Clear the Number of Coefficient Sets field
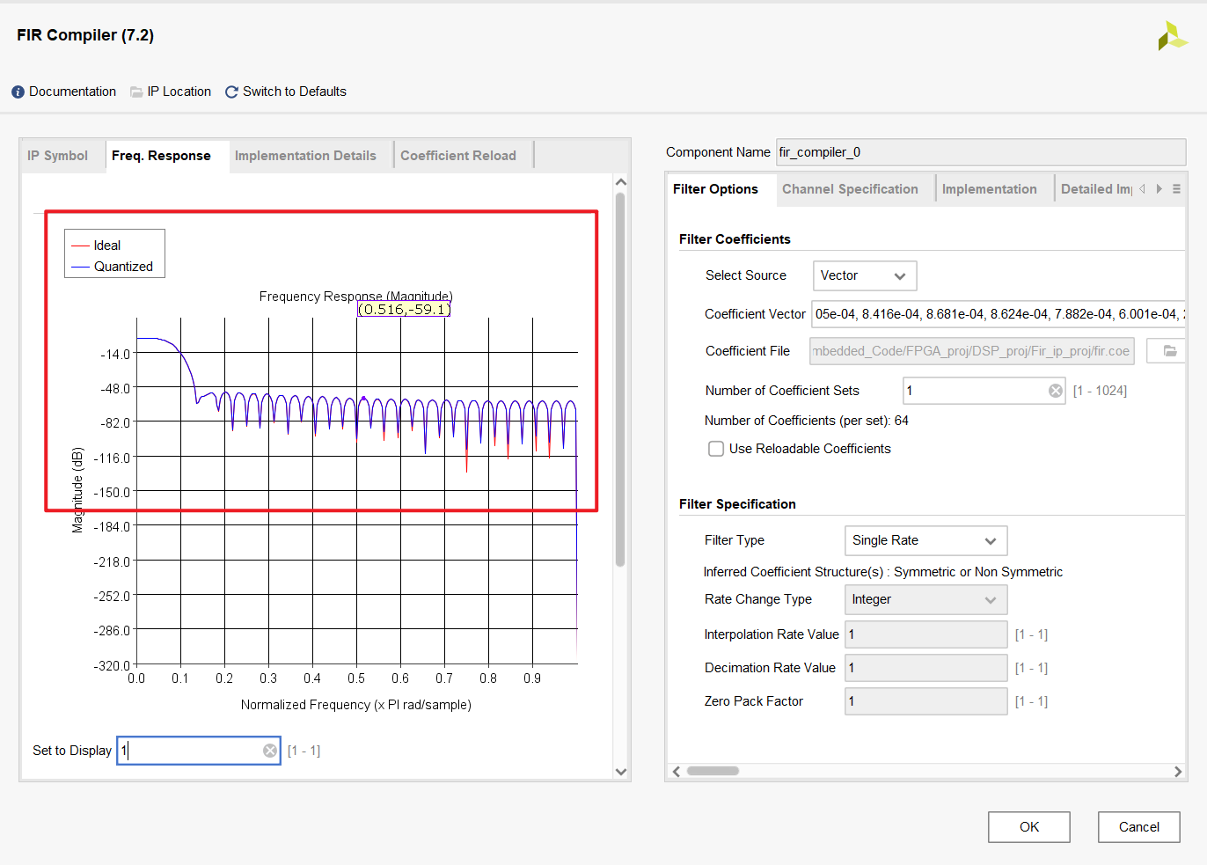The height and width of the screenshot is (865, 1207). pos(1056,391)
